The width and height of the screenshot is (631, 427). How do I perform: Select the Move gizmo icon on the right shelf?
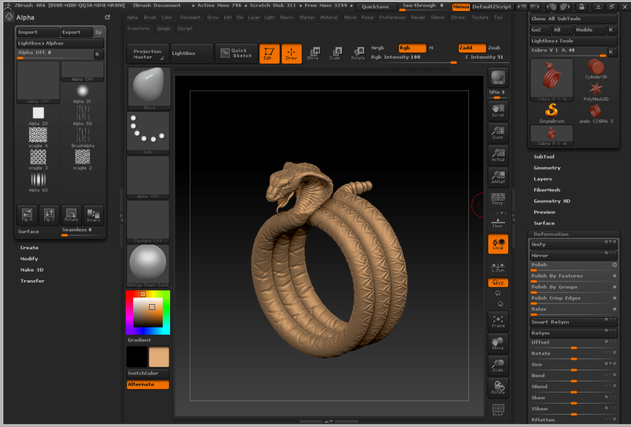click(497, 342)
